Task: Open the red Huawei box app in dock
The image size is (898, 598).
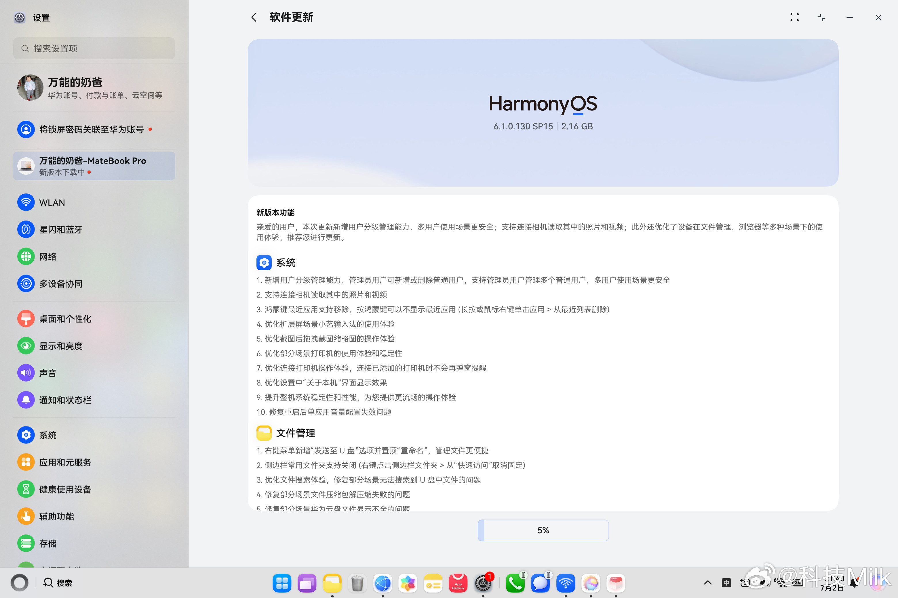Action: pyautogui.click(x=615, y=583)
